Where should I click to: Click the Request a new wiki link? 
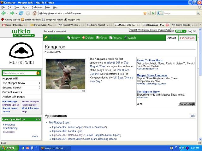pyautogui.click(x=55, y=31)
